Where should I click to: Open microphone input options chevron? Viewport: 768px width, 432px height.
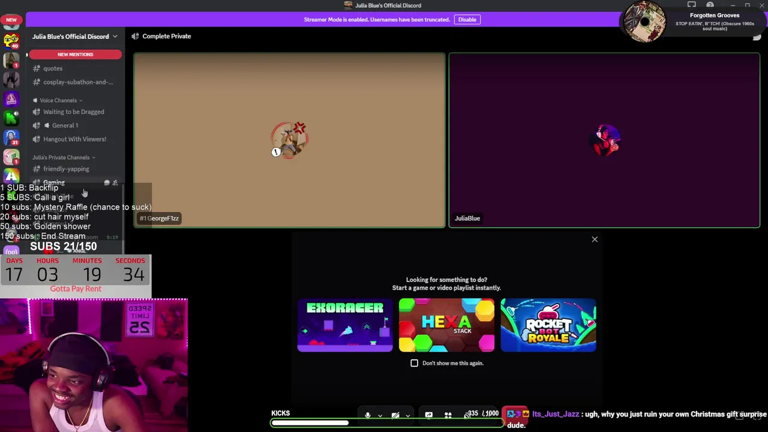[380, 415]
